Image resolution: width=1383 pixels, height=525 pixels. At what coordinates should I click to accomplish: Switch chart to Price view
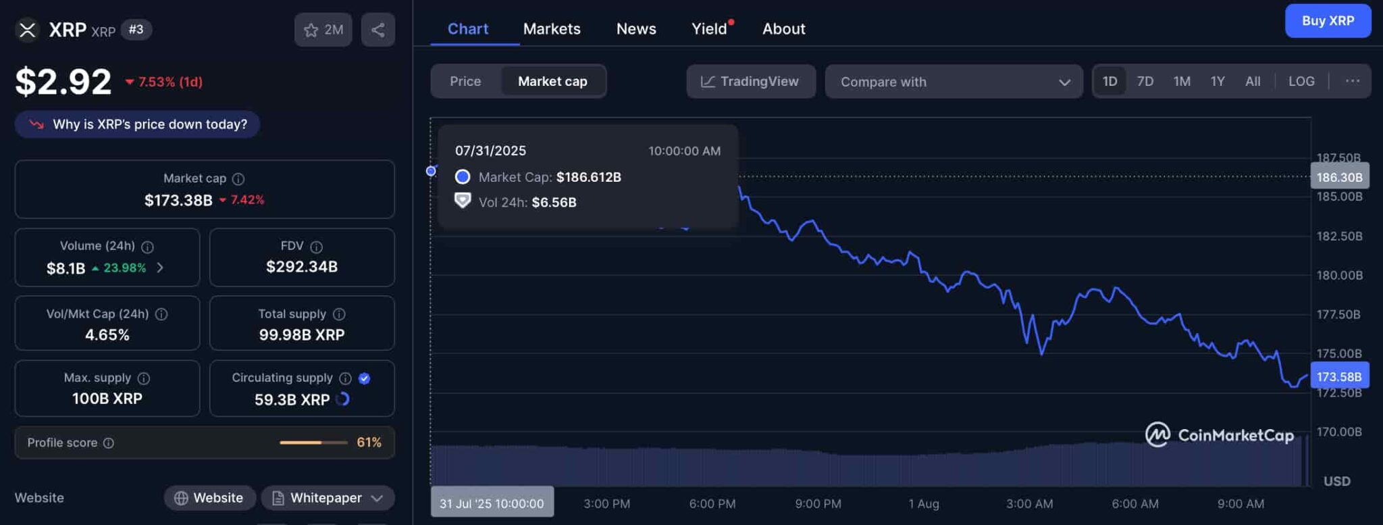tap(465, 81)
